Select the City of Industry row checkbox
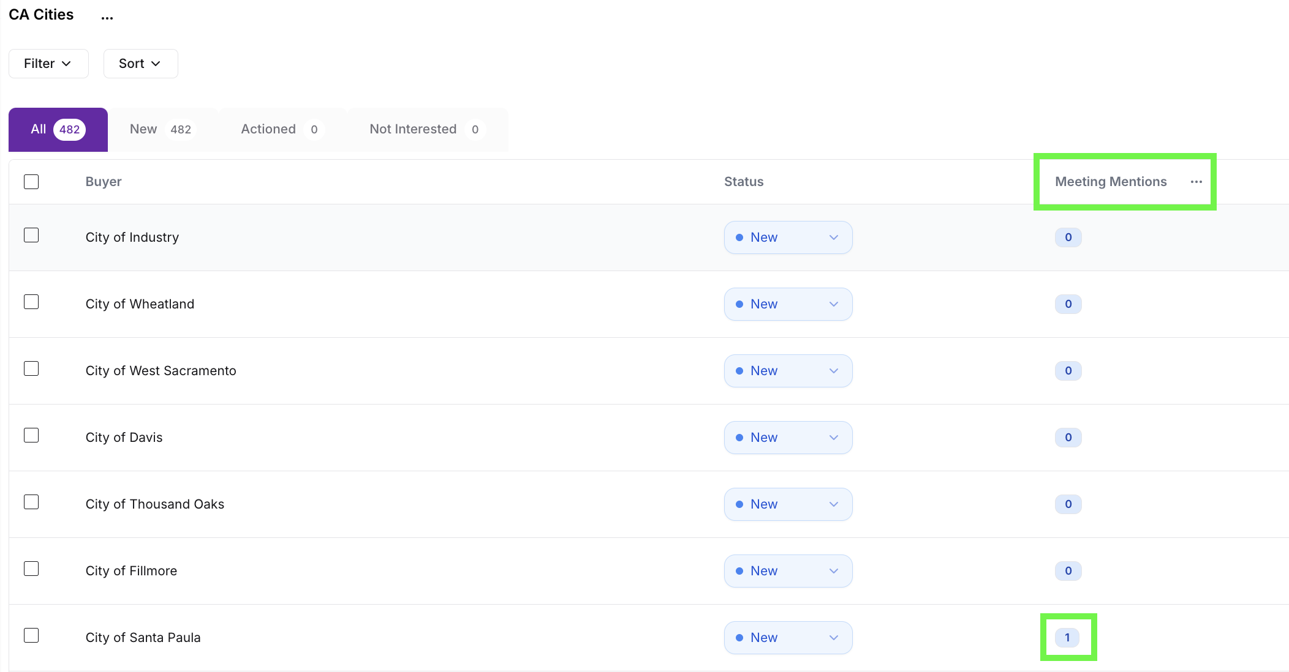This screenshot has width=1289, height=672. pos(31,235)
